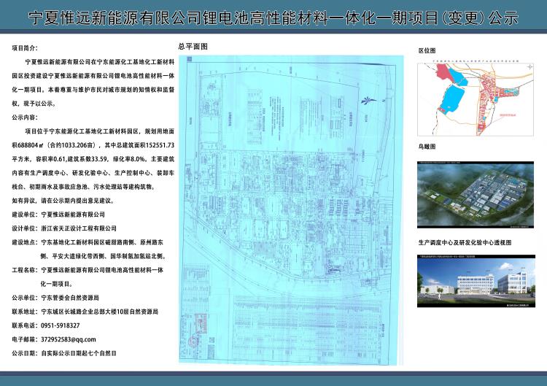The height and width of the screenshot is (386, 547).
Task: Click the 区位图 label
Action: pos(427,50)
